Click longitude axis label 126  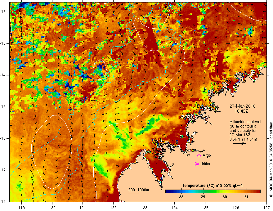click(x=236, y=208)
